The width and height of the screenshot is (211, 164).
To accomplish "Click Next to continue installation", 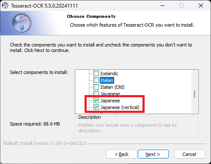I will (x=153, y=154).
